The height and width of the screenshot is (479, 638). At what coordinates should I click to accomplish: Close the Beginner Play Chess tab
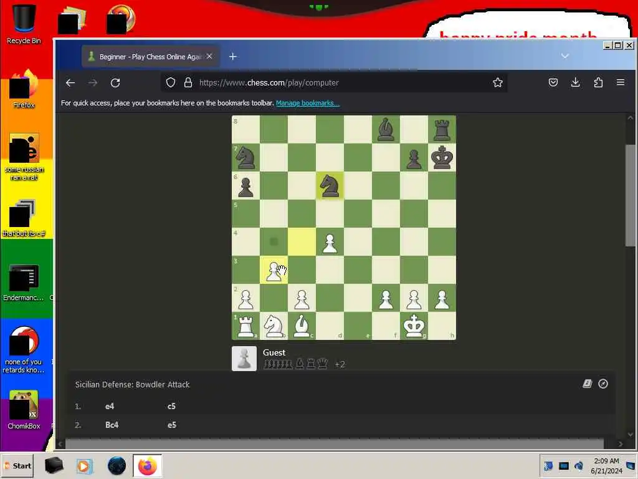pos(209,57)
